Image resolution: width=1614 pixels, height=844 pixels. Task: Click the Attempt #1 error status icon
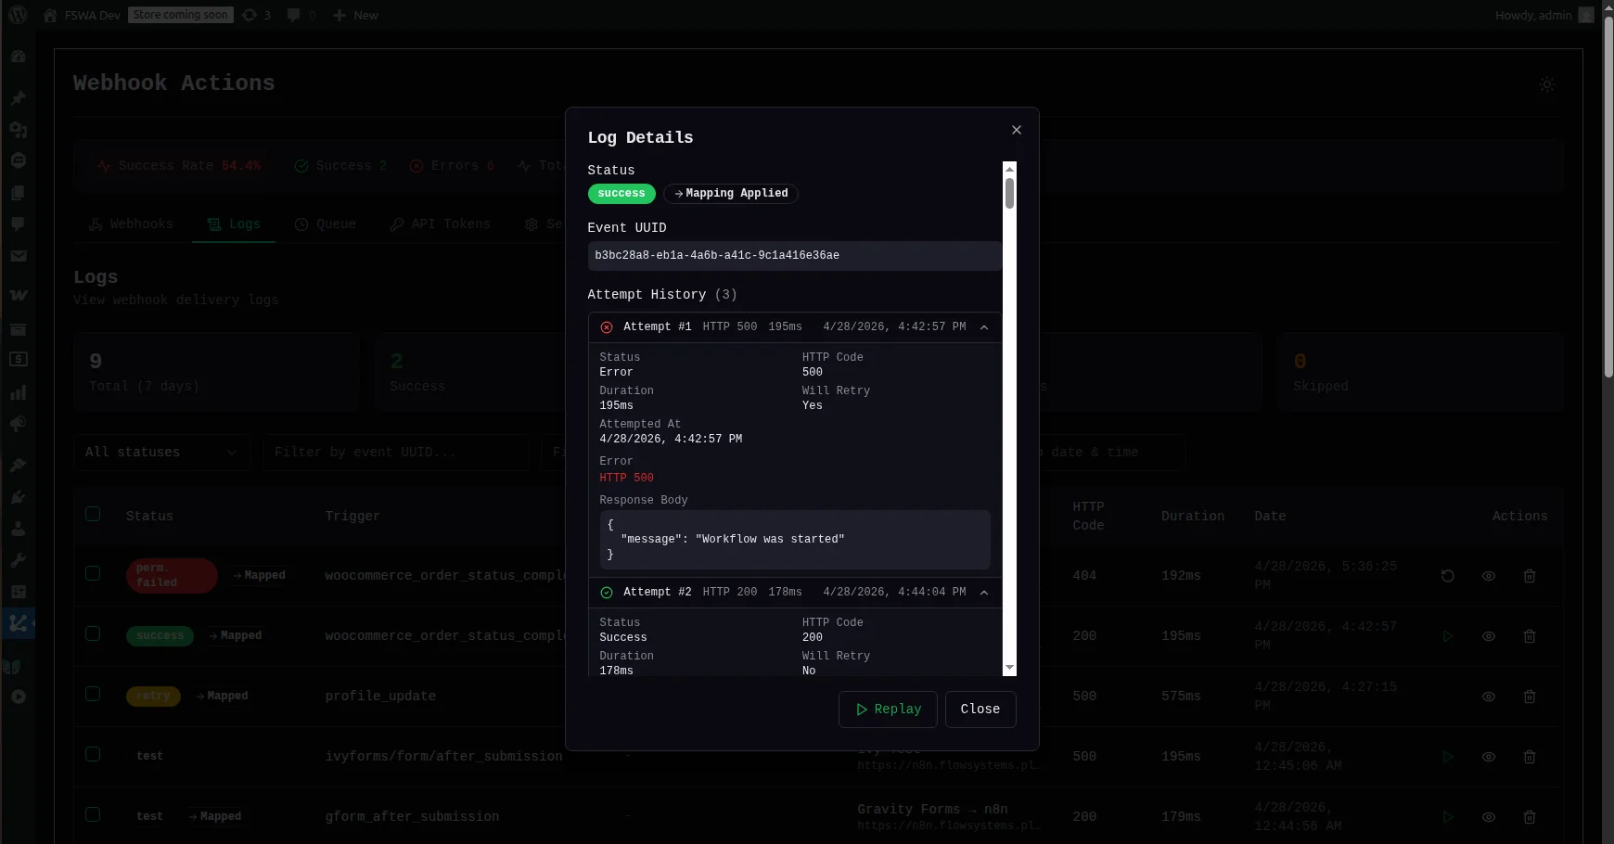[x=607, y=327]
